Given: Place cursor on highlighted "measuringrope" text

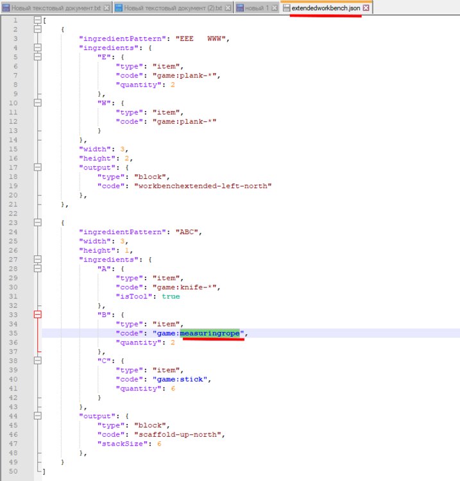Looking at the screenshot, I should click(210, 333).
